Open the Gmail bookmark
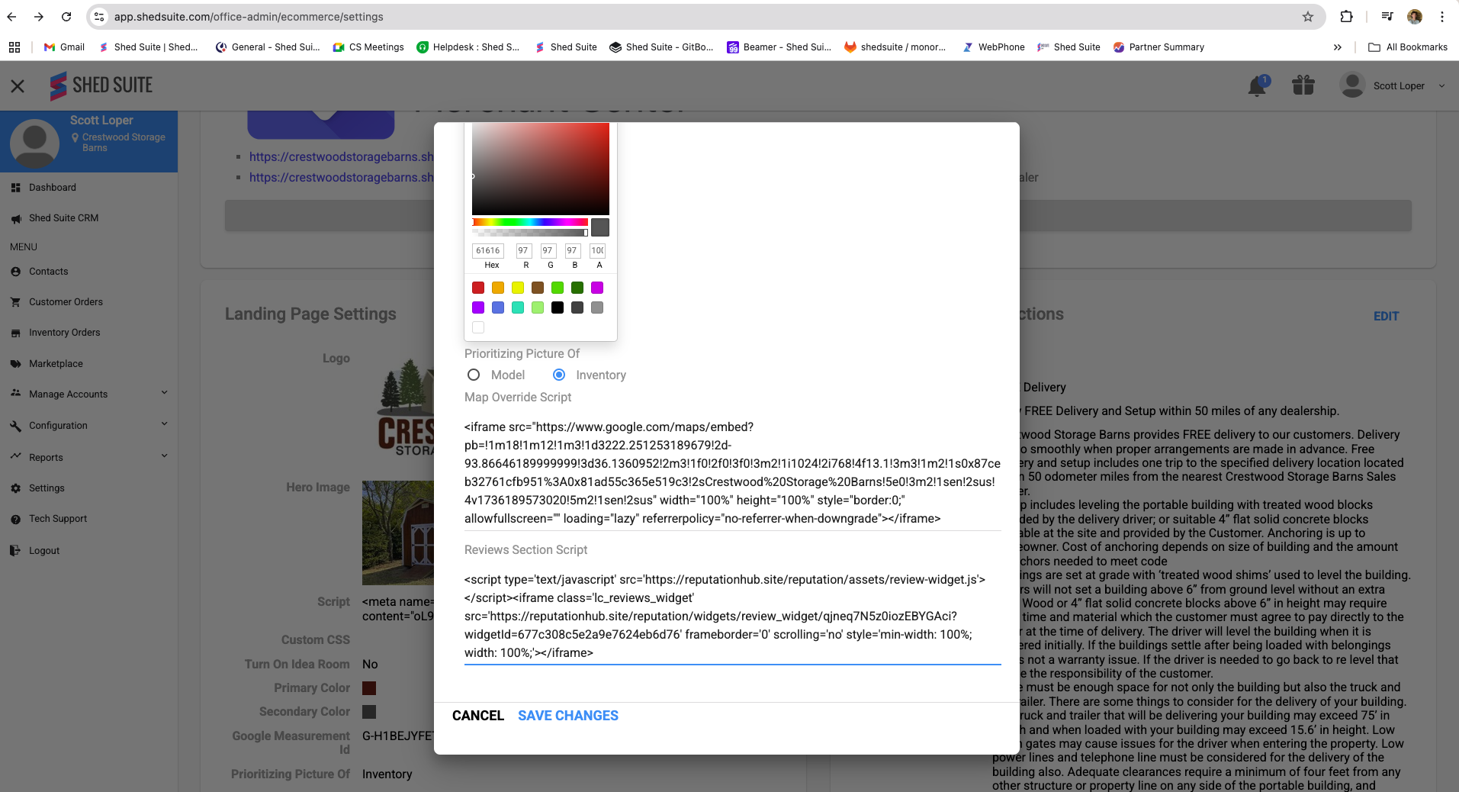Screen dimensions: 1459x792 pos(65,47)
